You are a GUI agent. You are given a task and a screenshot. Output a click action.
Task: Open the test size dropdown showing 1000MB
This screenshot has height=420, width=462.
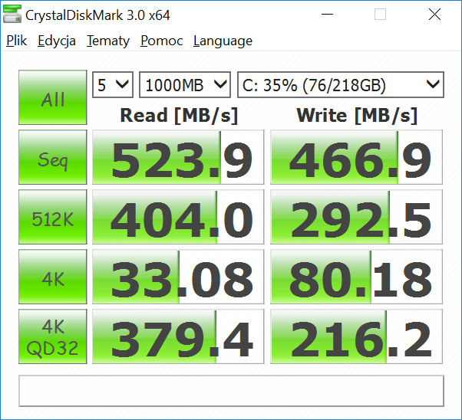click(185, 85)
